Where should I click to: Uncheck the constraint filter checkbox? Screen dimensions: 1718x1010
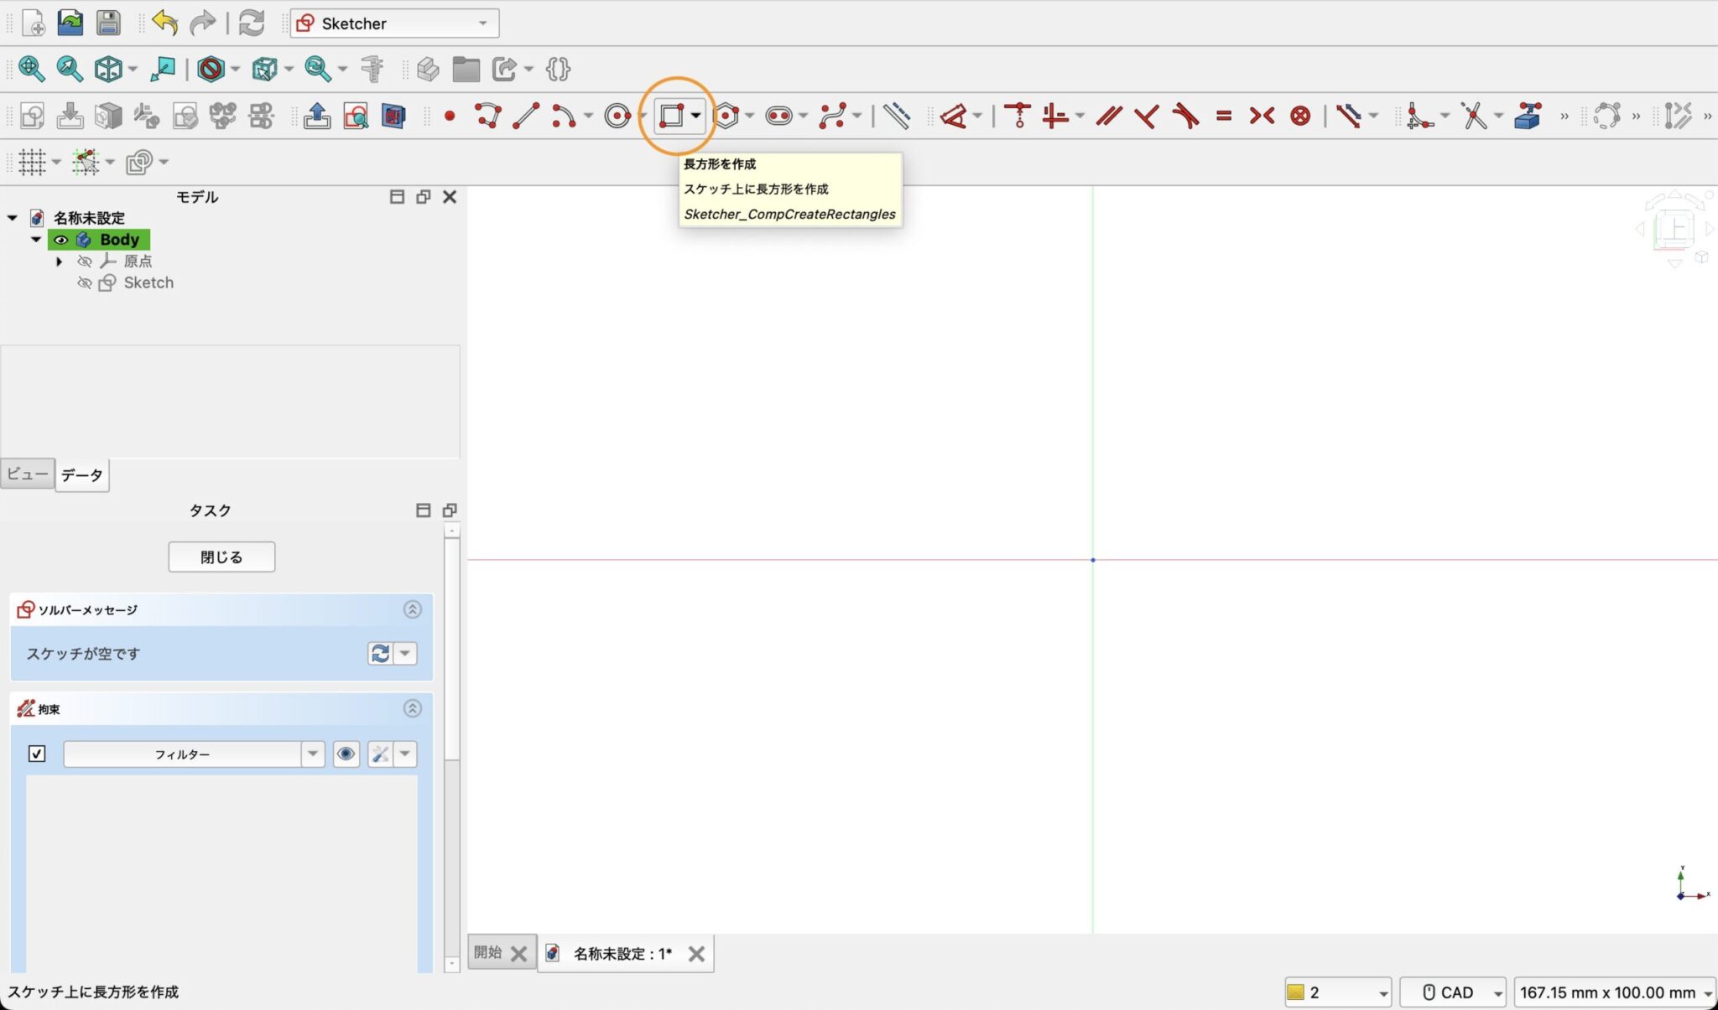point(37,754)
